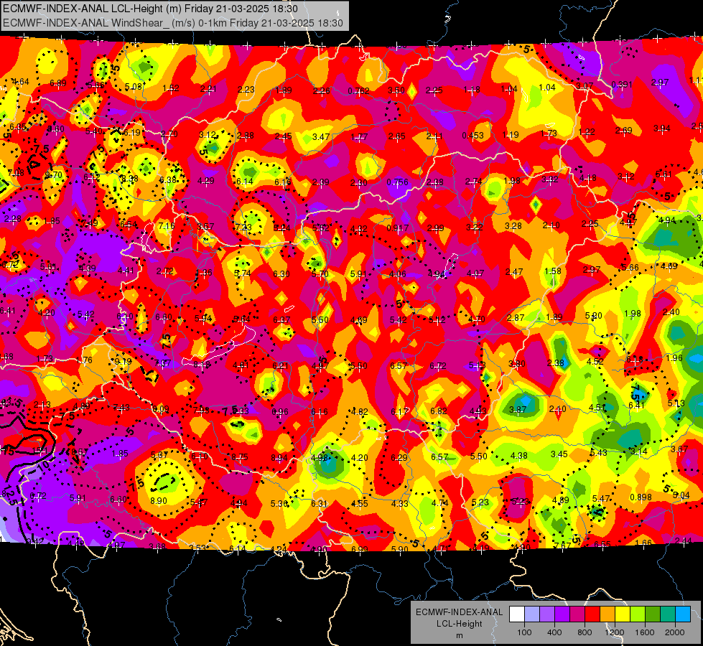Click the grid value 9.70
Image resolution: width=703 pixels, height=646 pixels.
point(54,175)
